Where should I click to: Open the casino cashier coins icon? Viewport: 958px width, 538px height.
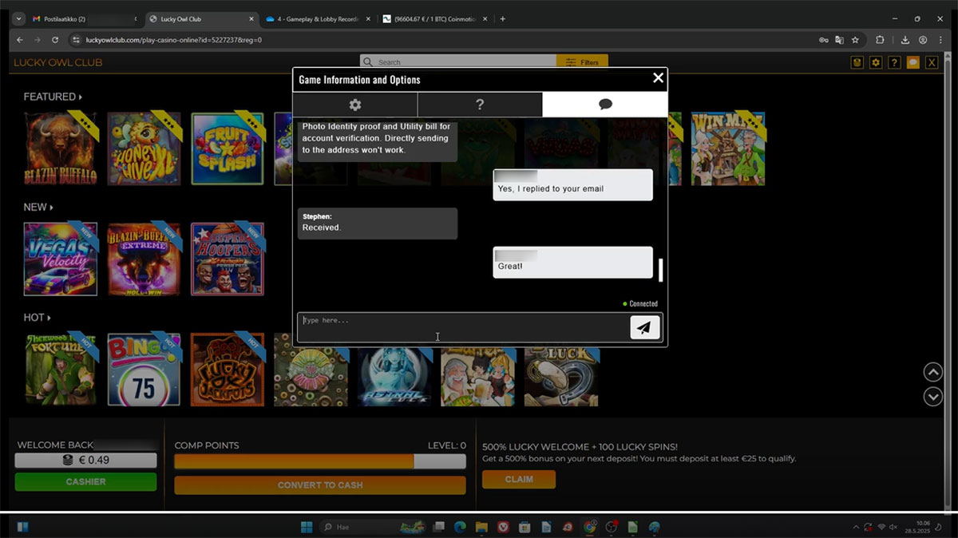(857, 62)
